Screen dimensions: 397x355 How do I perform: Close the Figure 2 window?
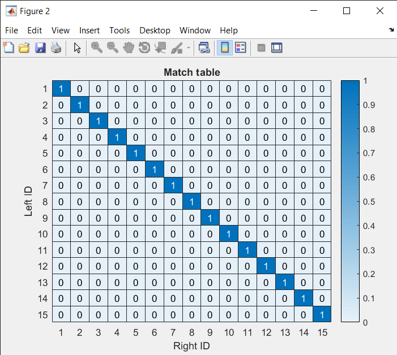click(x=380, y=11)
